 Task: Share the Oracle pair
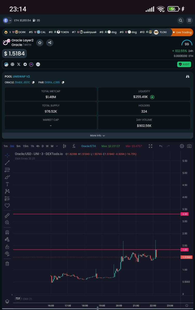(50, 43)
